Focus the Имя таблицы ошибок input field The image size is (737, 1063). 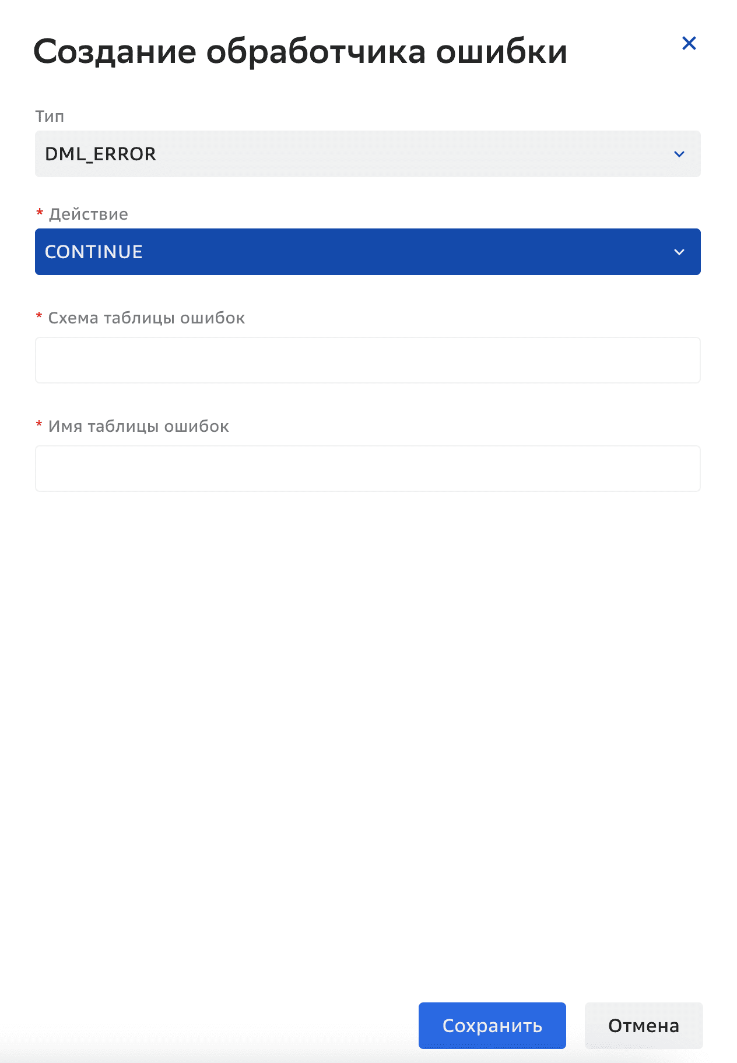coord(368,469)
